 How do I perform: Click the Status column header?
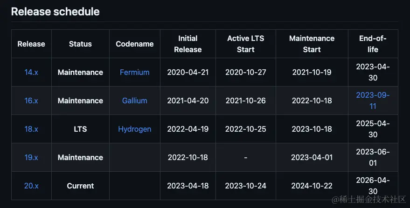point(80,44)
